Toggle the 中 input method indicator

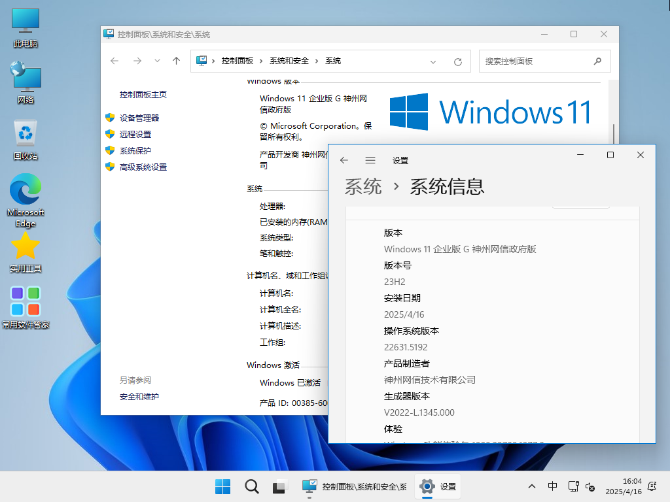(x=552, y=486)
